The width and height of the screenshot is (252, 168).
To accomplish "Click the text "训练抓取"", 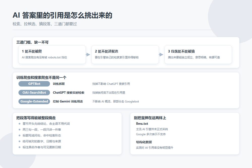I will click(x=59, y=84).
